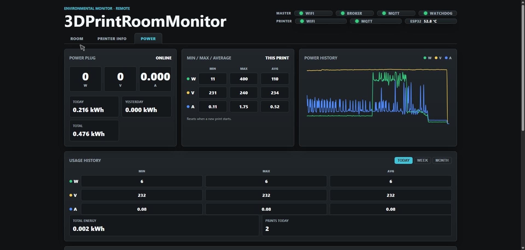Click the POWER HISTORY heading

coord(321,58)
